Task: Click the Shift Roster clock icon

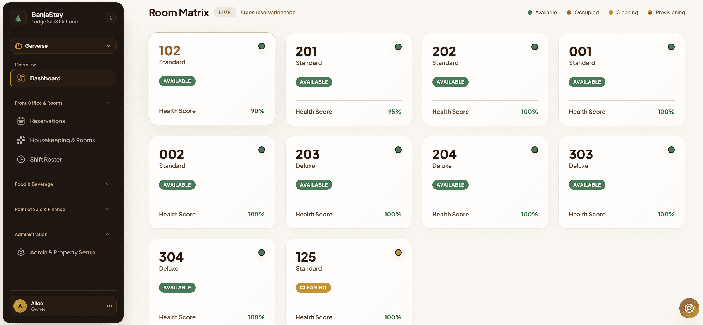Action: click(21, 159)
